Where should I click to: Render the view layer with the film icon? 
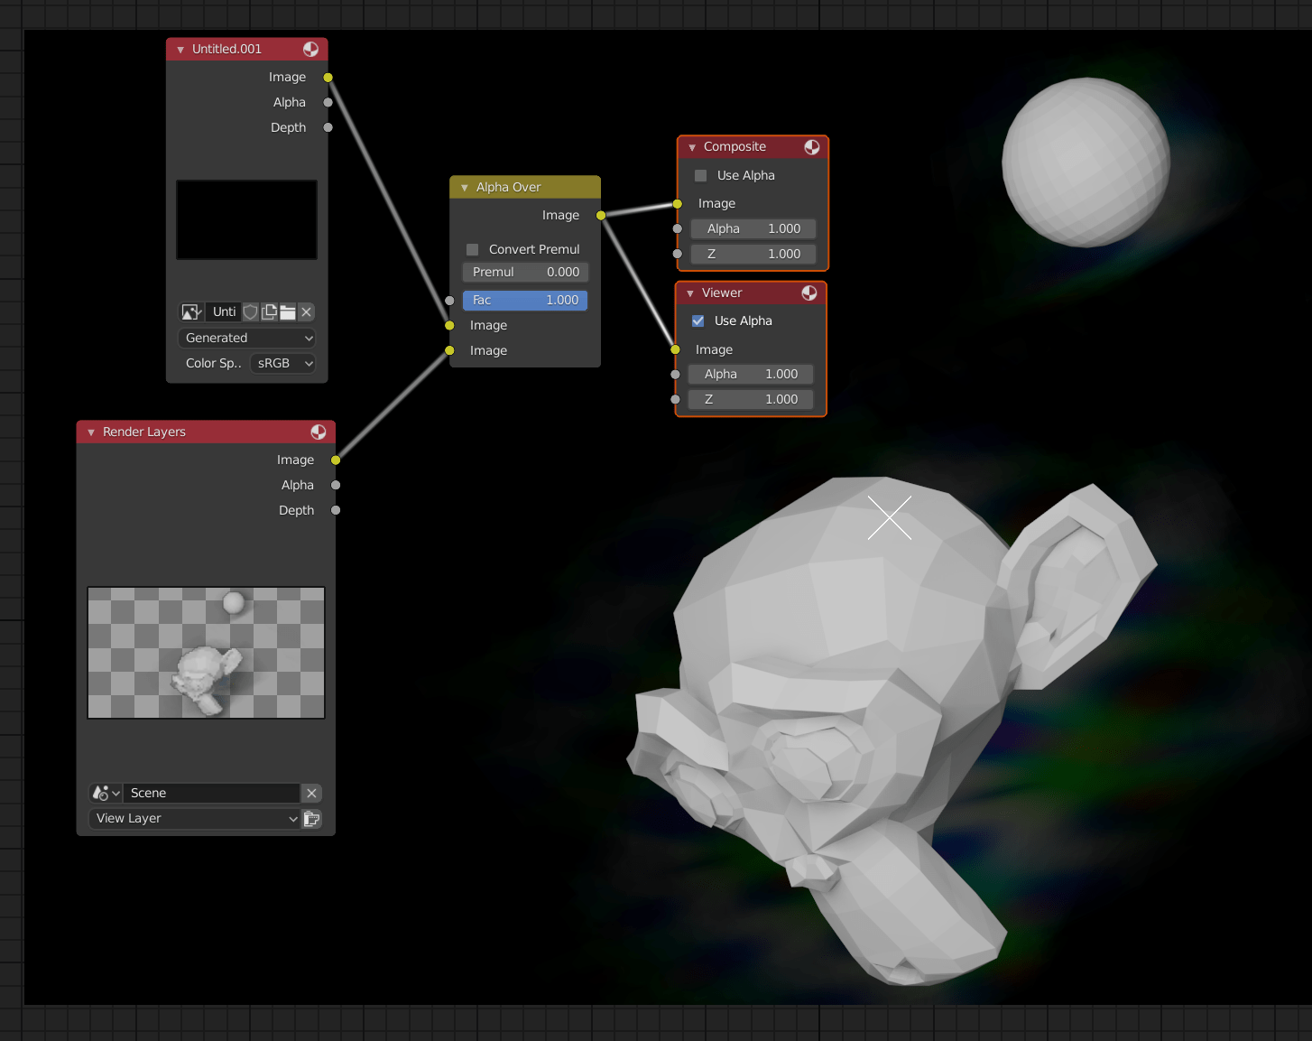pyautogui.click(x=312, y=819)
